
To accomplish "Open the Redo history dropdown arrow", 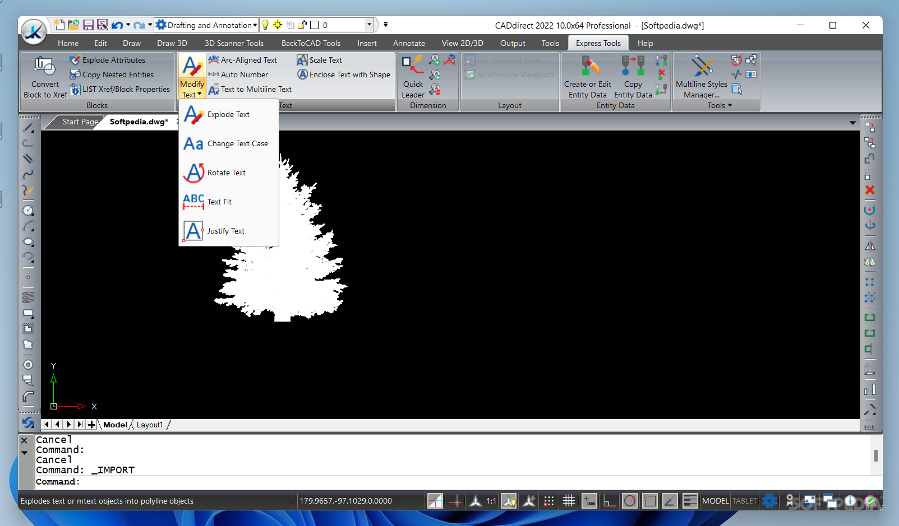I will point(150,25).
